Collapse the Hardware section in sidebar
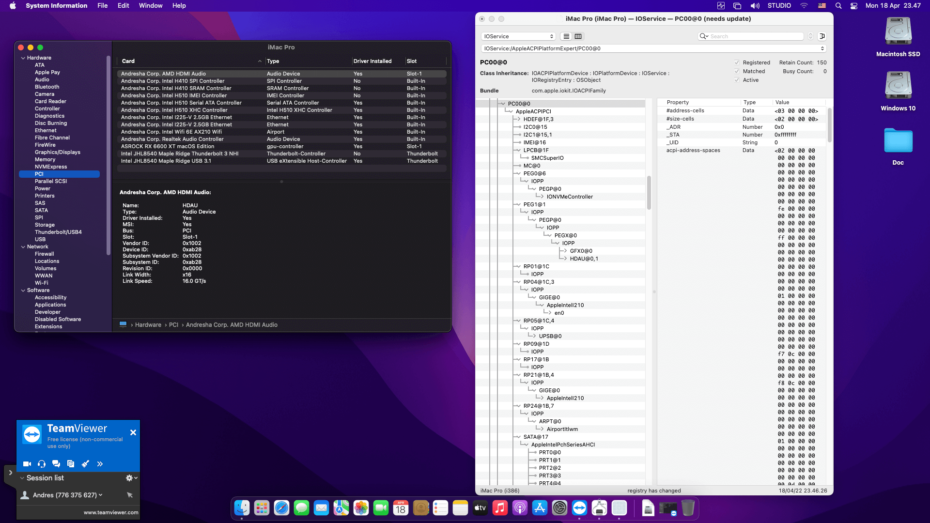The image size is (930, 523). point(23,58)
